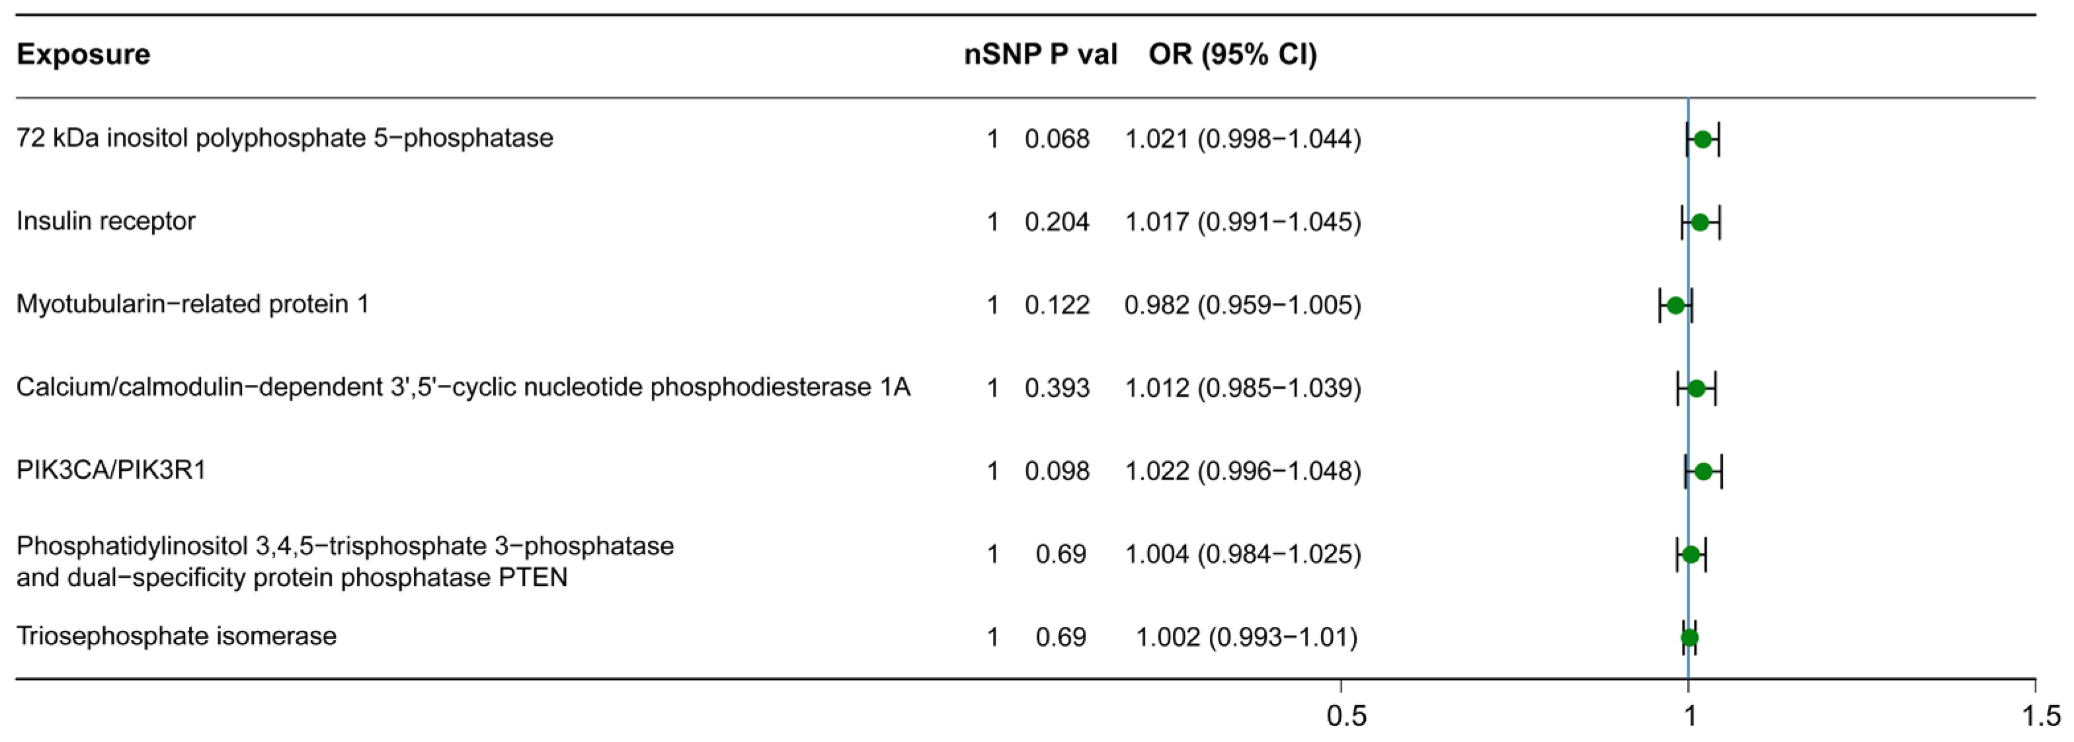Click the 0.5 axis tick label

[1341, 716]
